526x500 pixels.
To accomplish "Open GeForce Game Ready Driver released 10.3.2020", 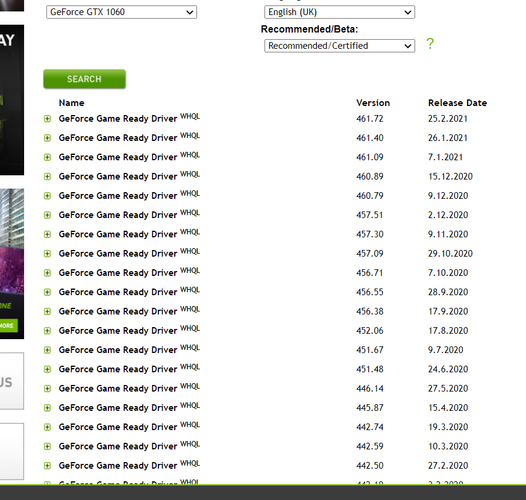I will coord(117,446).
